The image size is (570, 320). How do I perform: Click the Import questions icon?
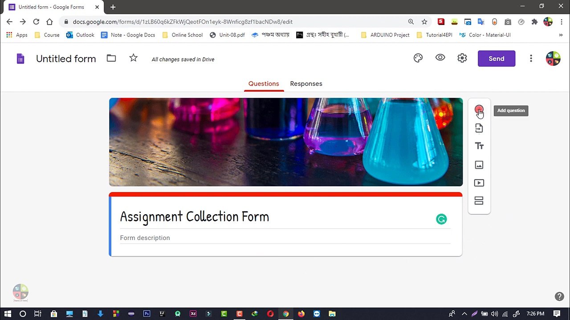click(x=479, y=128)
